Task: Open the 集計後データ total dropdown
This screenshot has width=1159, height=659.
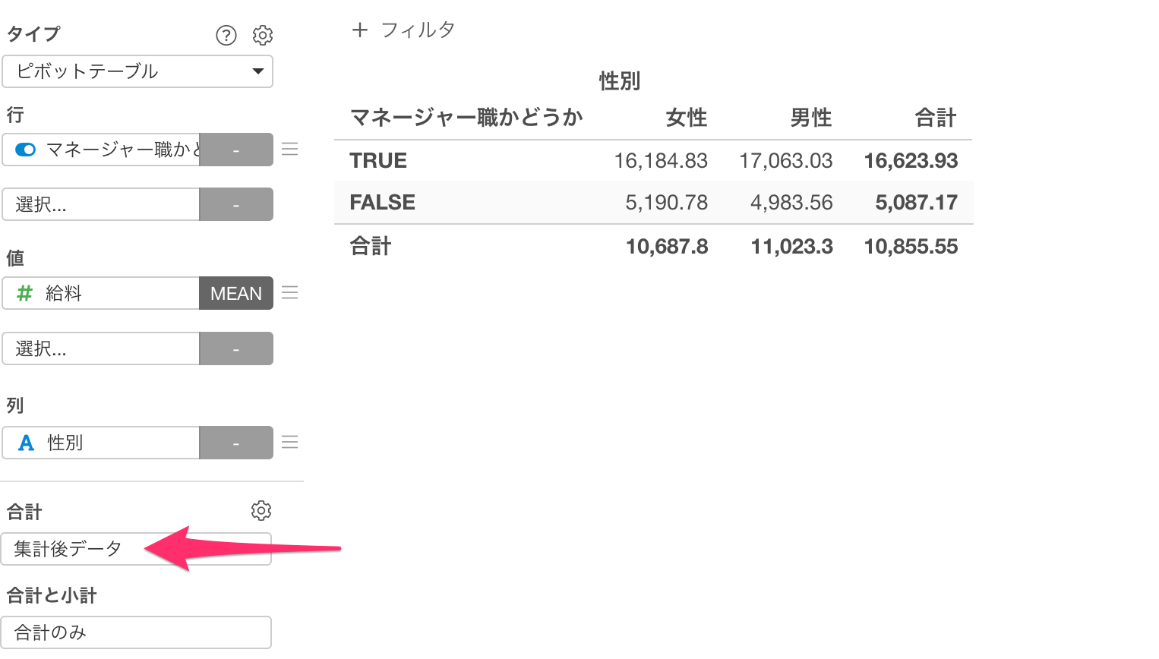Action: pyautogui.click(x=136, y=549)
